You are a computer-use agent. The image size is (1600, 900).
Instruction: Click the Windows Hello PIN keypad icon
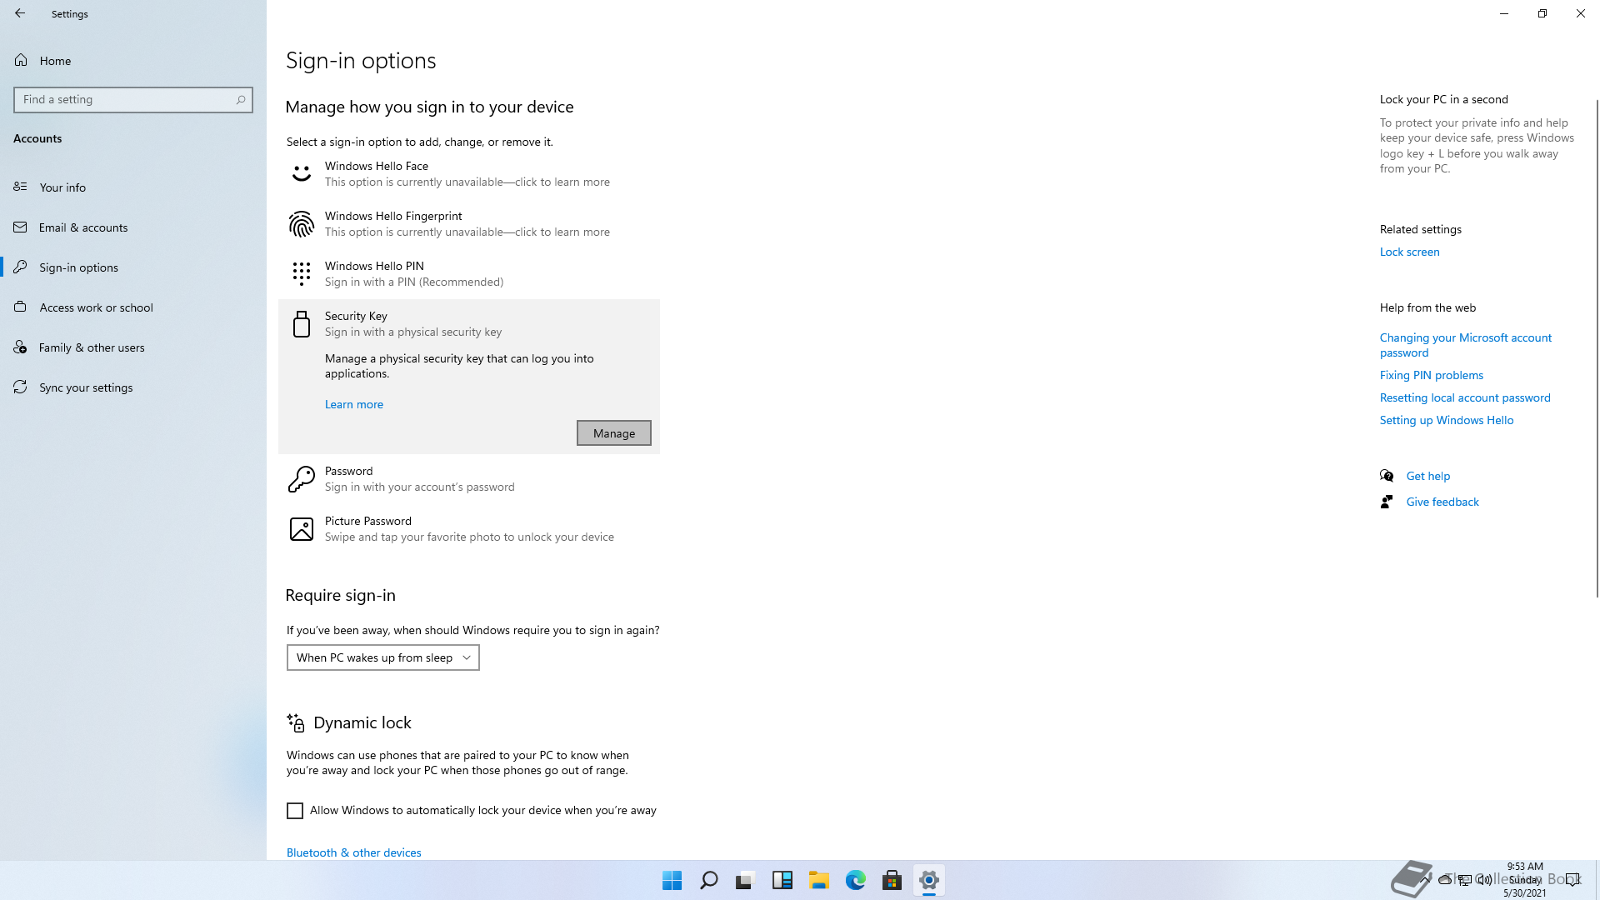click(301, 273)
